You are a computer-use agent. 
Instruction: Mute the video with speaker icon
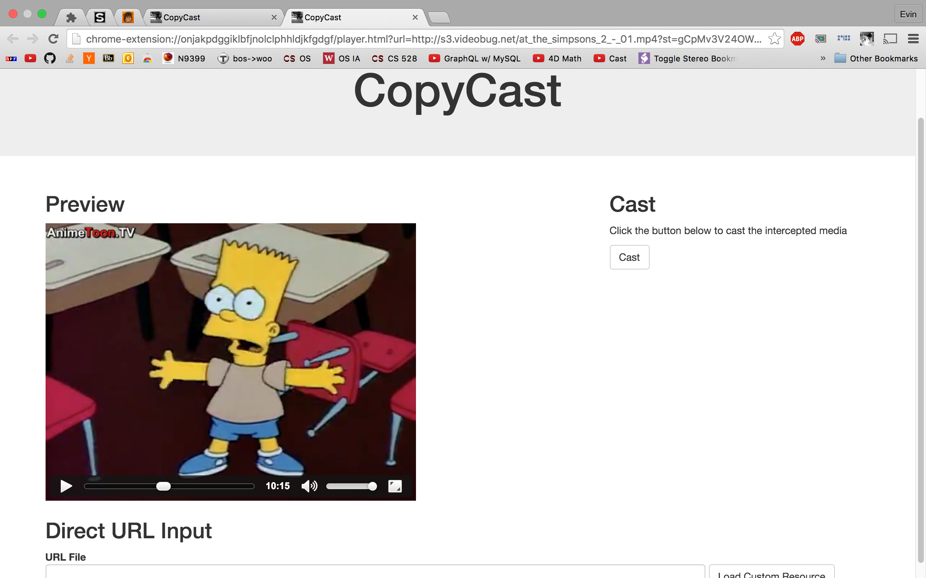click(309, 486)
